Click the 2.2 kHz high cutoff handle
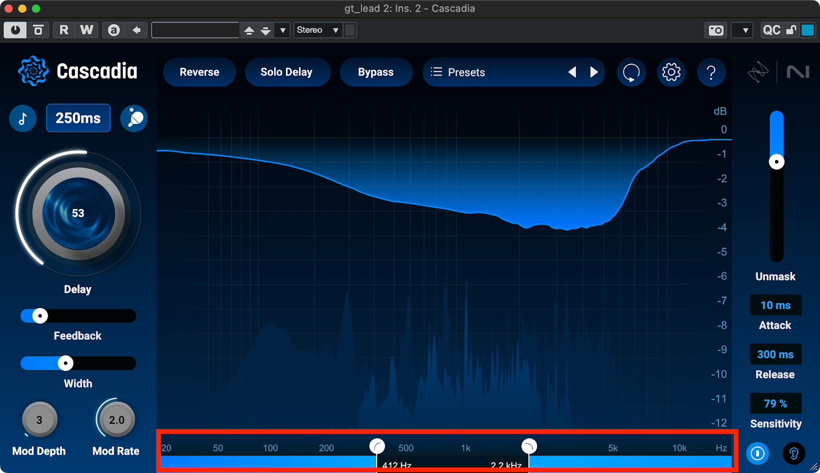Image resolution: width=820 pixels, height=473 pixels. coord(529,446)
